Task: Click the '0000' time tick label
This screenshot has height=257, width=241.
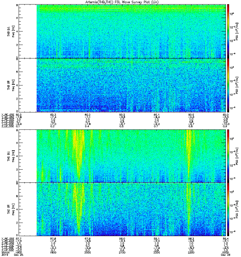Action: pyautogui.click(x=226, y=253)
